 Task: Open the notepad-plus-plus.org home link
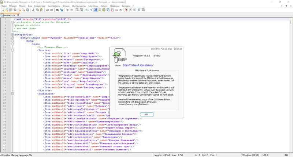pyautogui.click(x=138, y=65)
